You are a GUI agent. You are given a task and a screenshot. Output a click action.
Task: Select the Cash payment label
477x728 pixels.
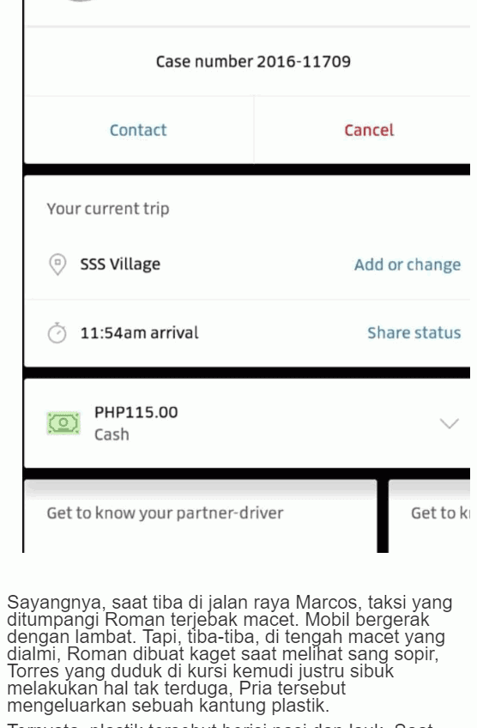point(112,434)
